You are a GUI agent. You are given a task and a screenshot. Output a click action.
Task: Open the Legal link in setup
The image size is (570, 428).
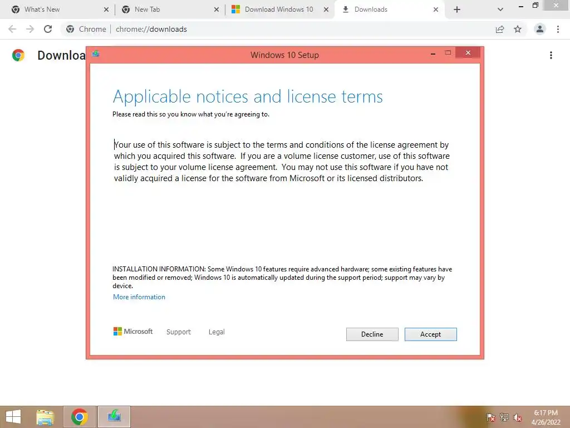click(x=217, y=332)
